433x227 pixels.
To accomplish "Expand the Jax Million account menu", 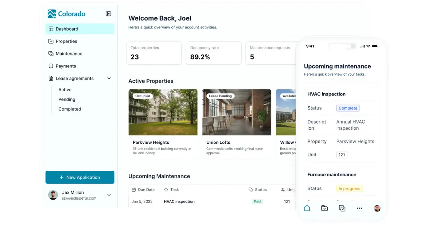I will (x=109, y=195).
